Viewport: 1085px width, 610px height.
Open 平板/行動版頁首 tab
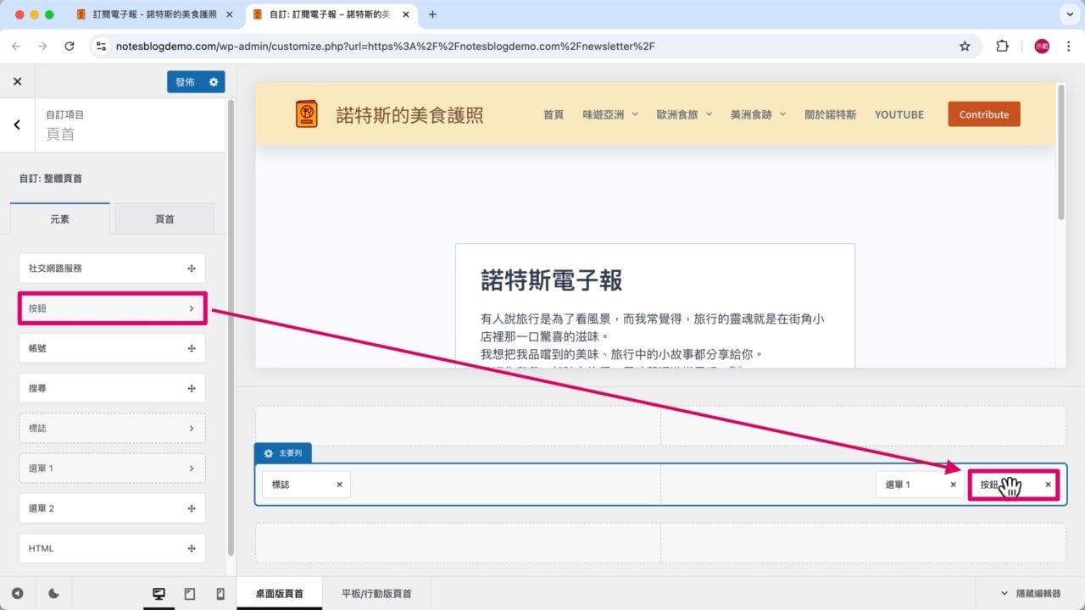(x=376, y=594)
